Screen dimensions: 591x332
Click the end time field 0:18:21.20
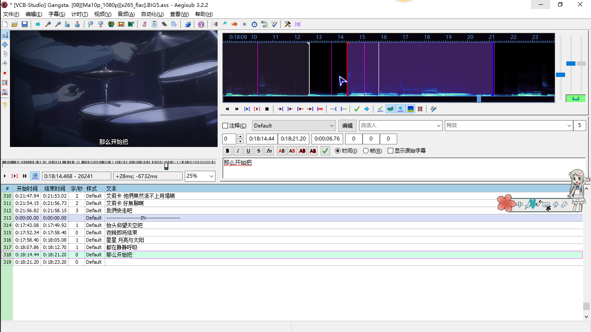coord(293,139)
